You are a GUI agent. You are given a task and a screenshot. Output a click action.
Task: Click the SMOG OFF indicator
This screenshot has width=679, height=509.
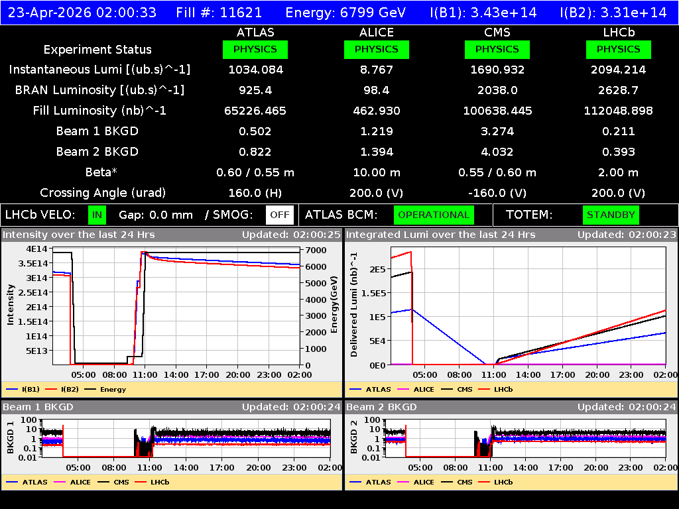click(280, 215)
